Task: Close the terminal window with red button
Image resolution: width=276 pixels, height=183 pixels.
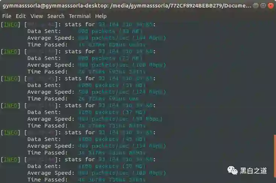Action: tap(270, 6)
